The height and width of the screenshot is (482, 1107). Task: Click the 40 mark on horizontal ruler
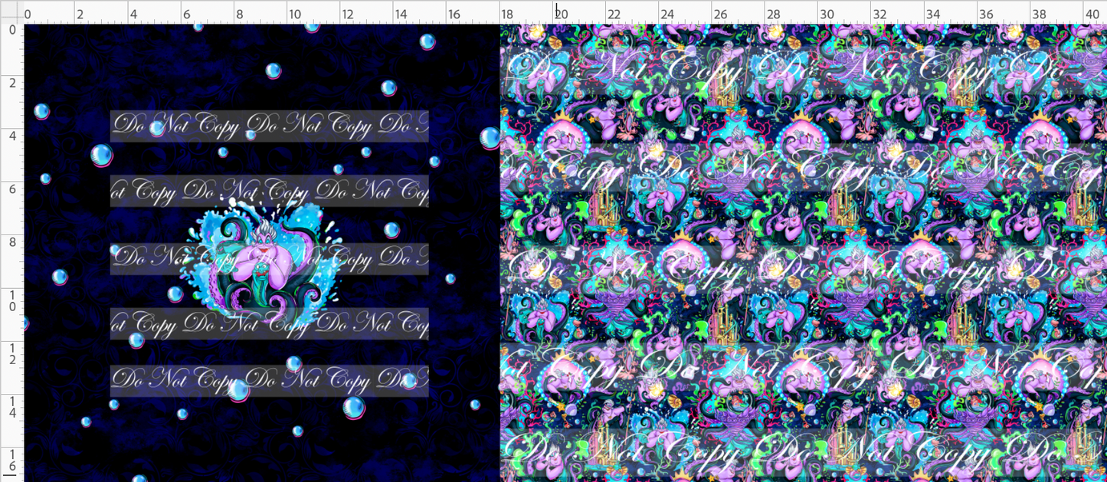(x=1093, y=14)
